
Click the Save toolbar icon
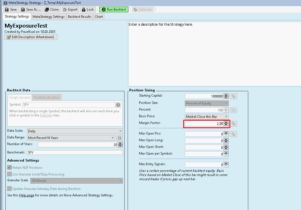tap(7, 9)
